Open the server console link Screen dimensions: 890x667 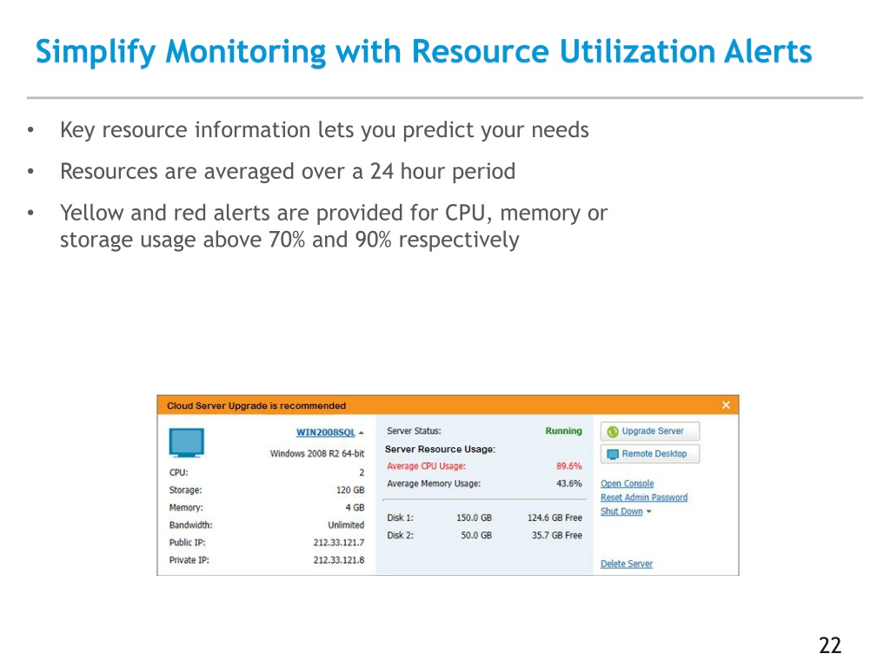[627, 484]
